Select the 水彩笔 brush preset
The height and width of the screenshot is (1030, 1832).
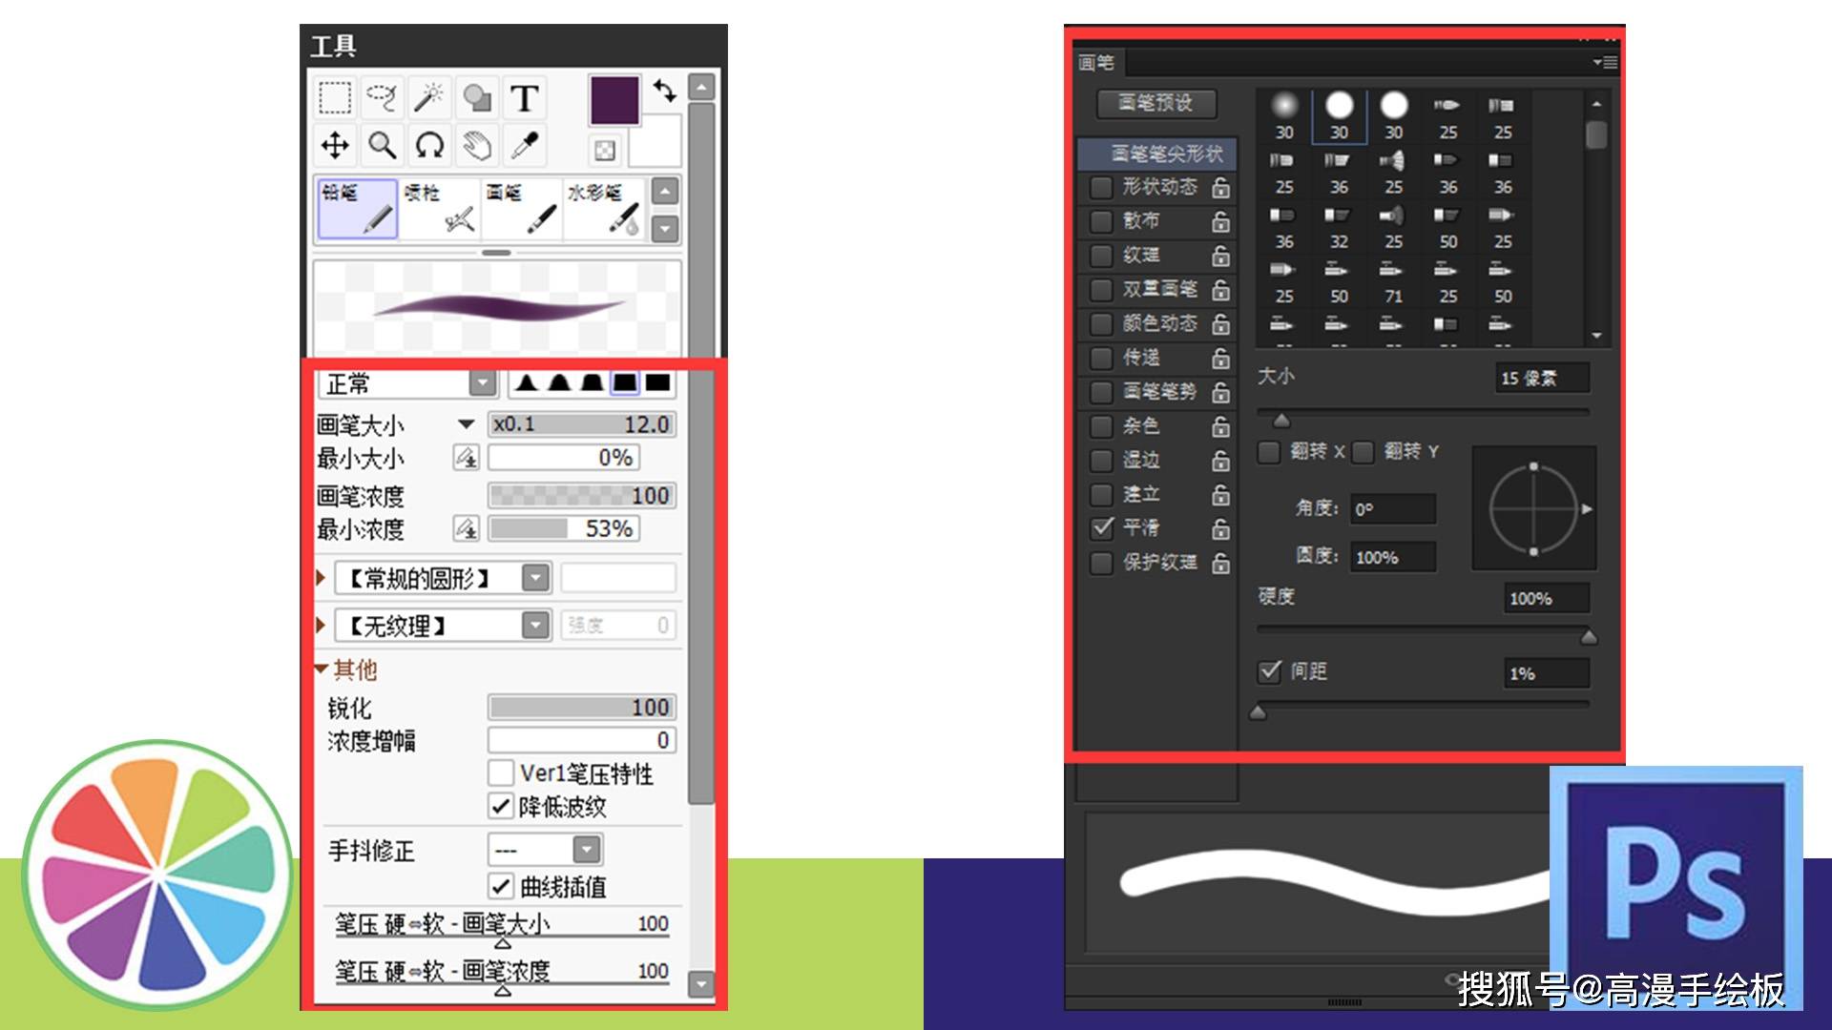pyautogui.click(x=605, y=208)
